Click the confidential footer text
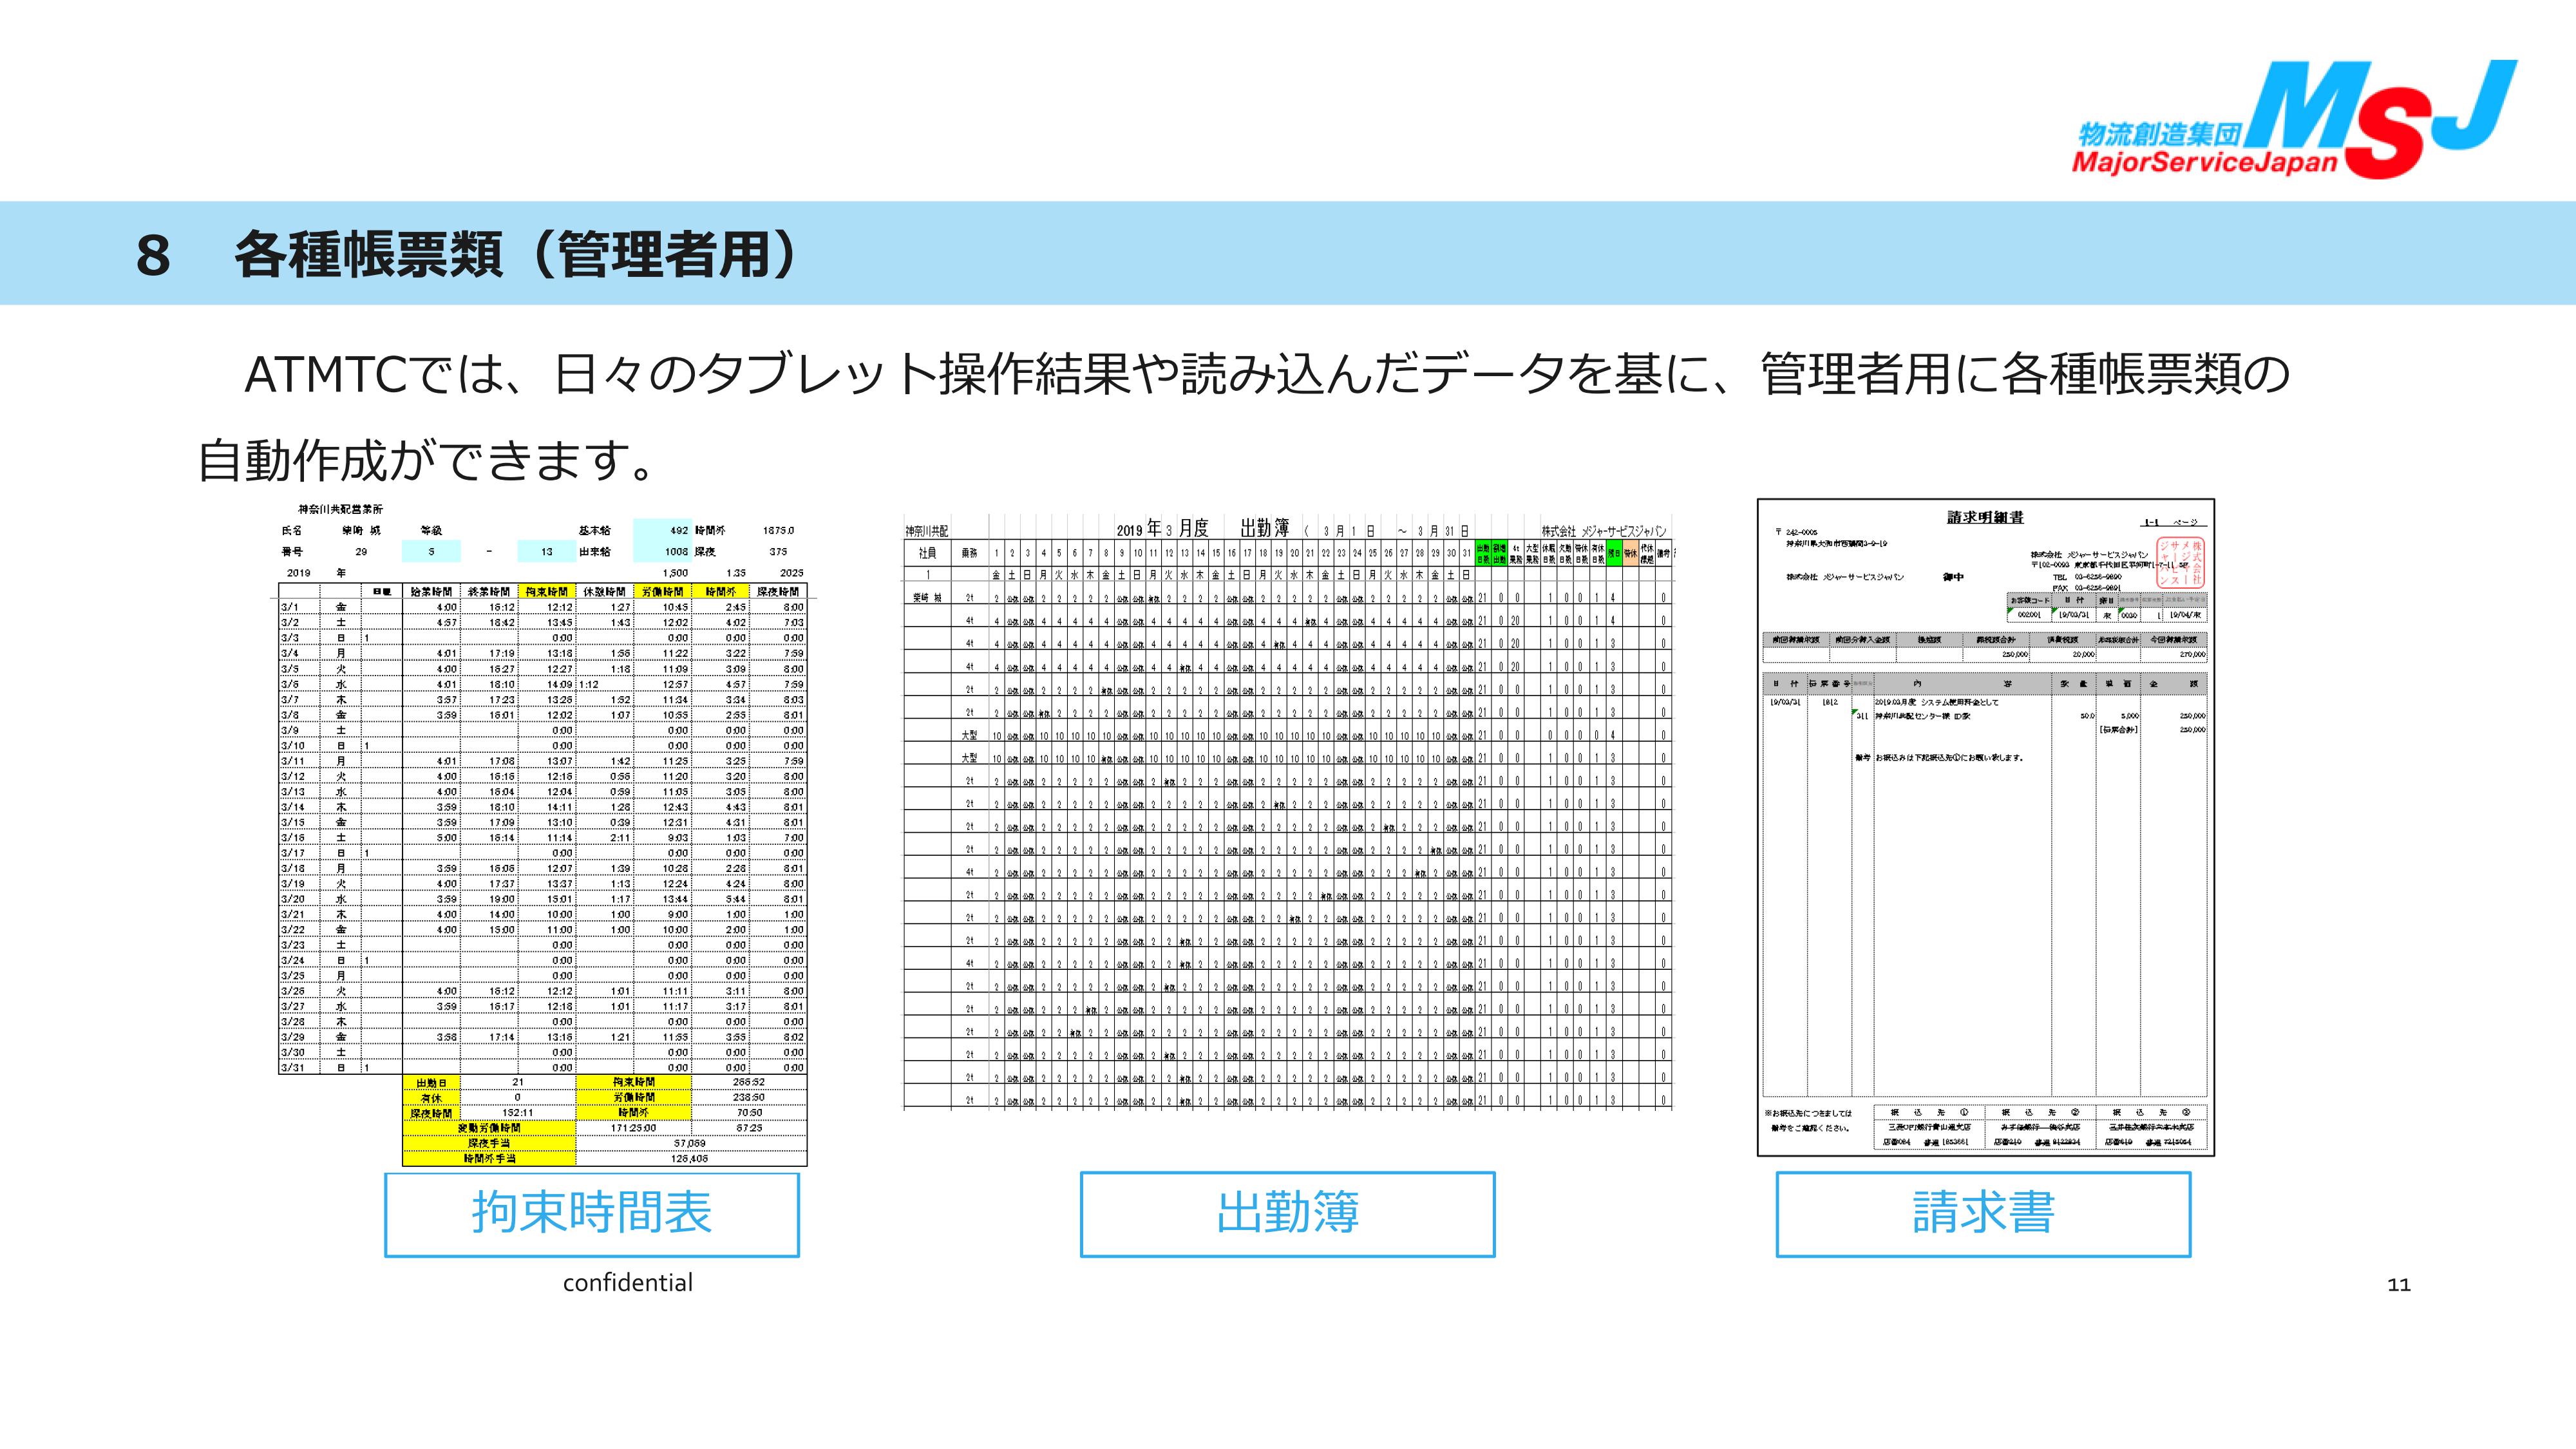The height and width of the screenshot is (1449, 2576). point(627,1283)
